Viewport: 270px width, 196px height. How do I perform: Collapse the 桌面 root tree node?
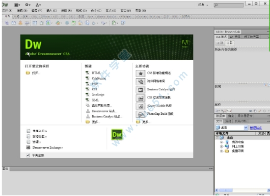pyautogui.click(x=218, y=138)
